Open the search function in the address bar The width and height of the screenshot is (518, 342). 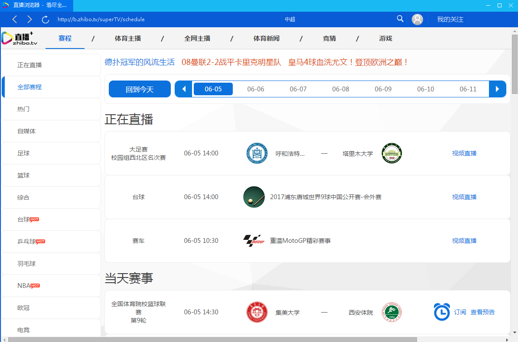click(x=400, y=19)
